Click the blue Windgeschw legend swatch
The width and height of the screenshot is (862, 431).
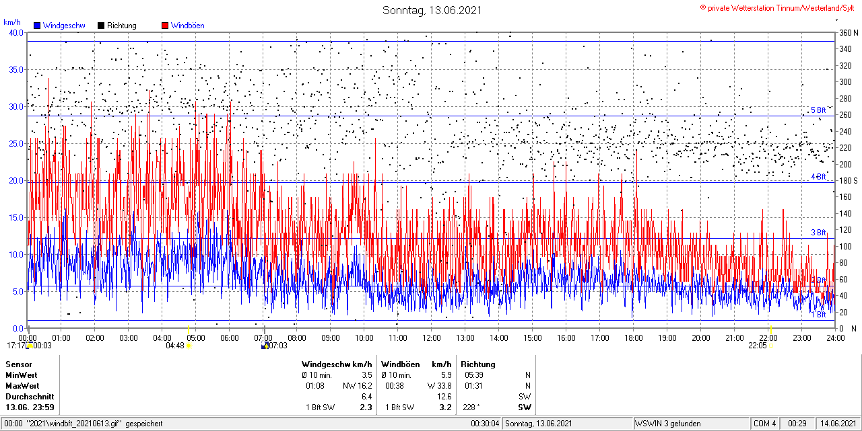37,26
